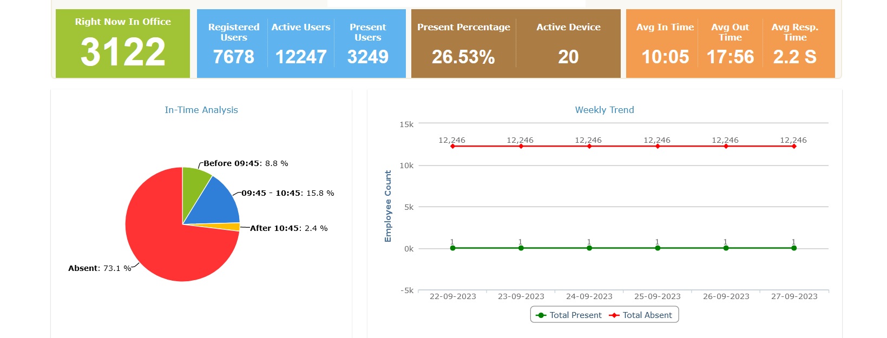Click the In-Time Analysis chart title
The width and height of the screenshot is (887, 338).
201,110
